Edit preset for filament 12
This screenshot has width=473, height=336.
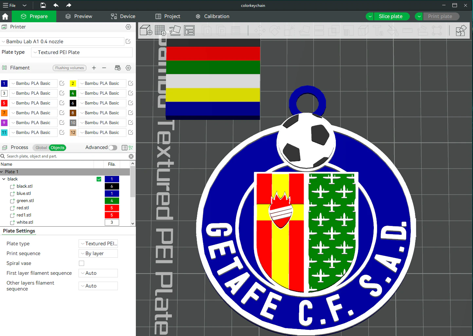click(131, 133)
